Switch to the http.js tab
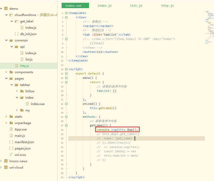 pos(167,6)
